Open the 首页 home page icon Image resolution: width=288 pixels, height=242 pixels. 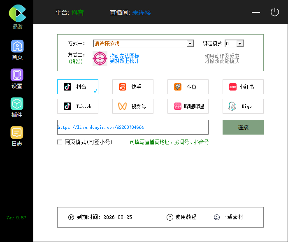pyautogui.click(x=17, y=47)
